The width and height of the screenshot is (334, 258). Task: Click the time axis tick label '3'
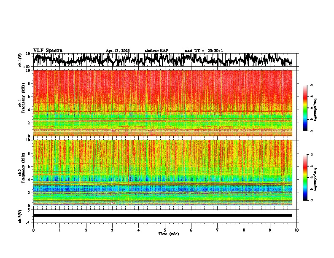pyautogui.click(x=112, y=230)
